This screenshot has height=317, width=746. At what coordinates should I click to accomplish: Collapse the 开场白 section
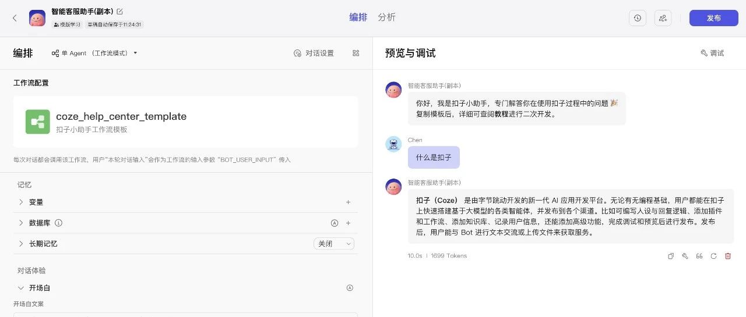click(21, 288)
